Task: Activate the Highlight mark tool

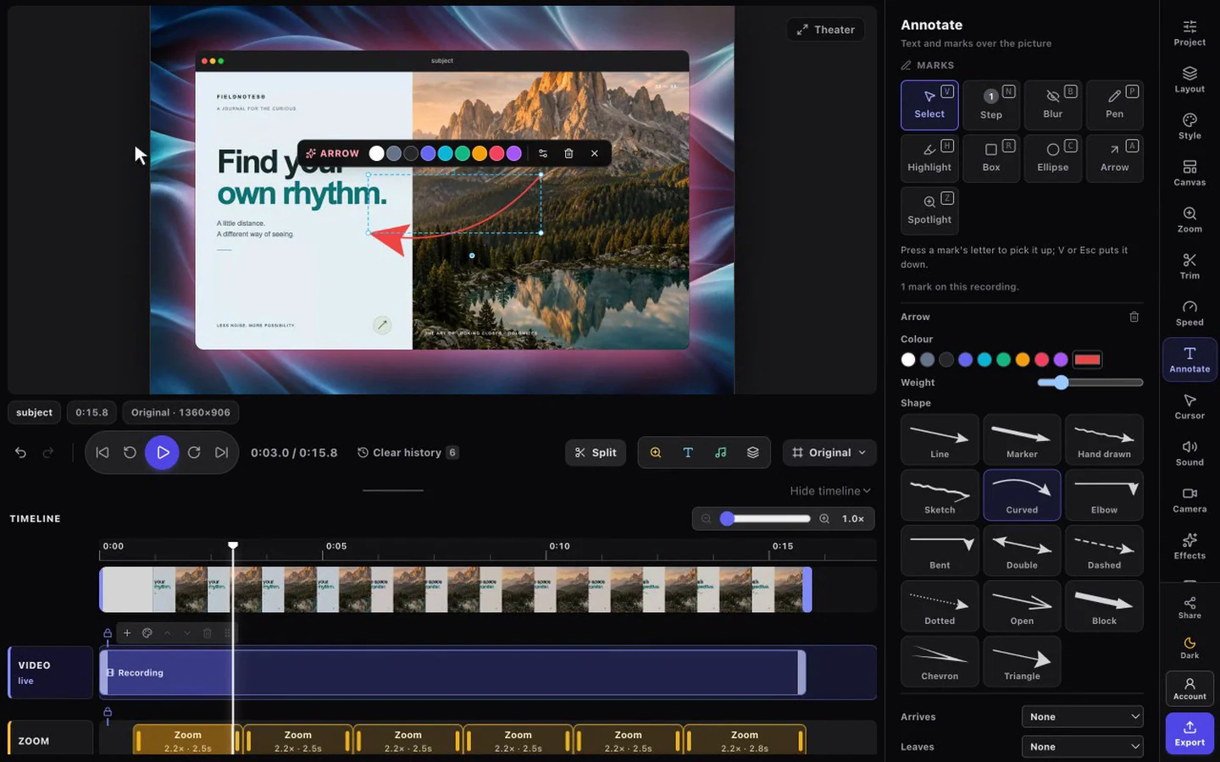Action: tap(929, 158)
